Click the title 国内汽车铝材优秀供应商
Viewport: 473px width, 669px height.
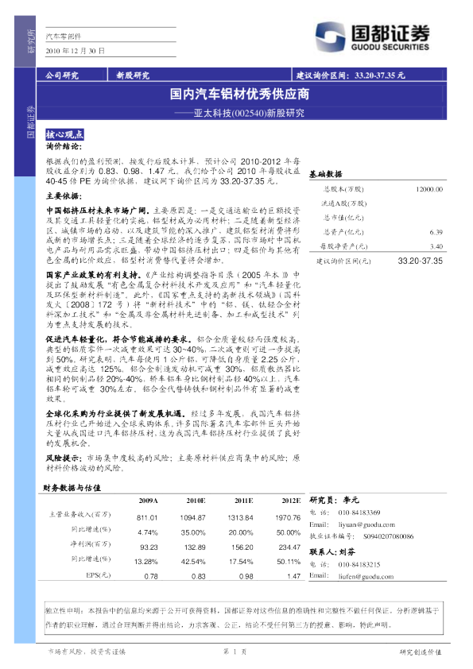[239, 94]
